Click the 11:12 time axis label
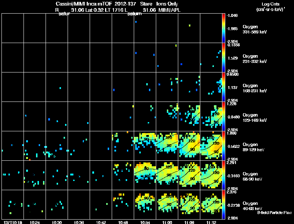 211,222
